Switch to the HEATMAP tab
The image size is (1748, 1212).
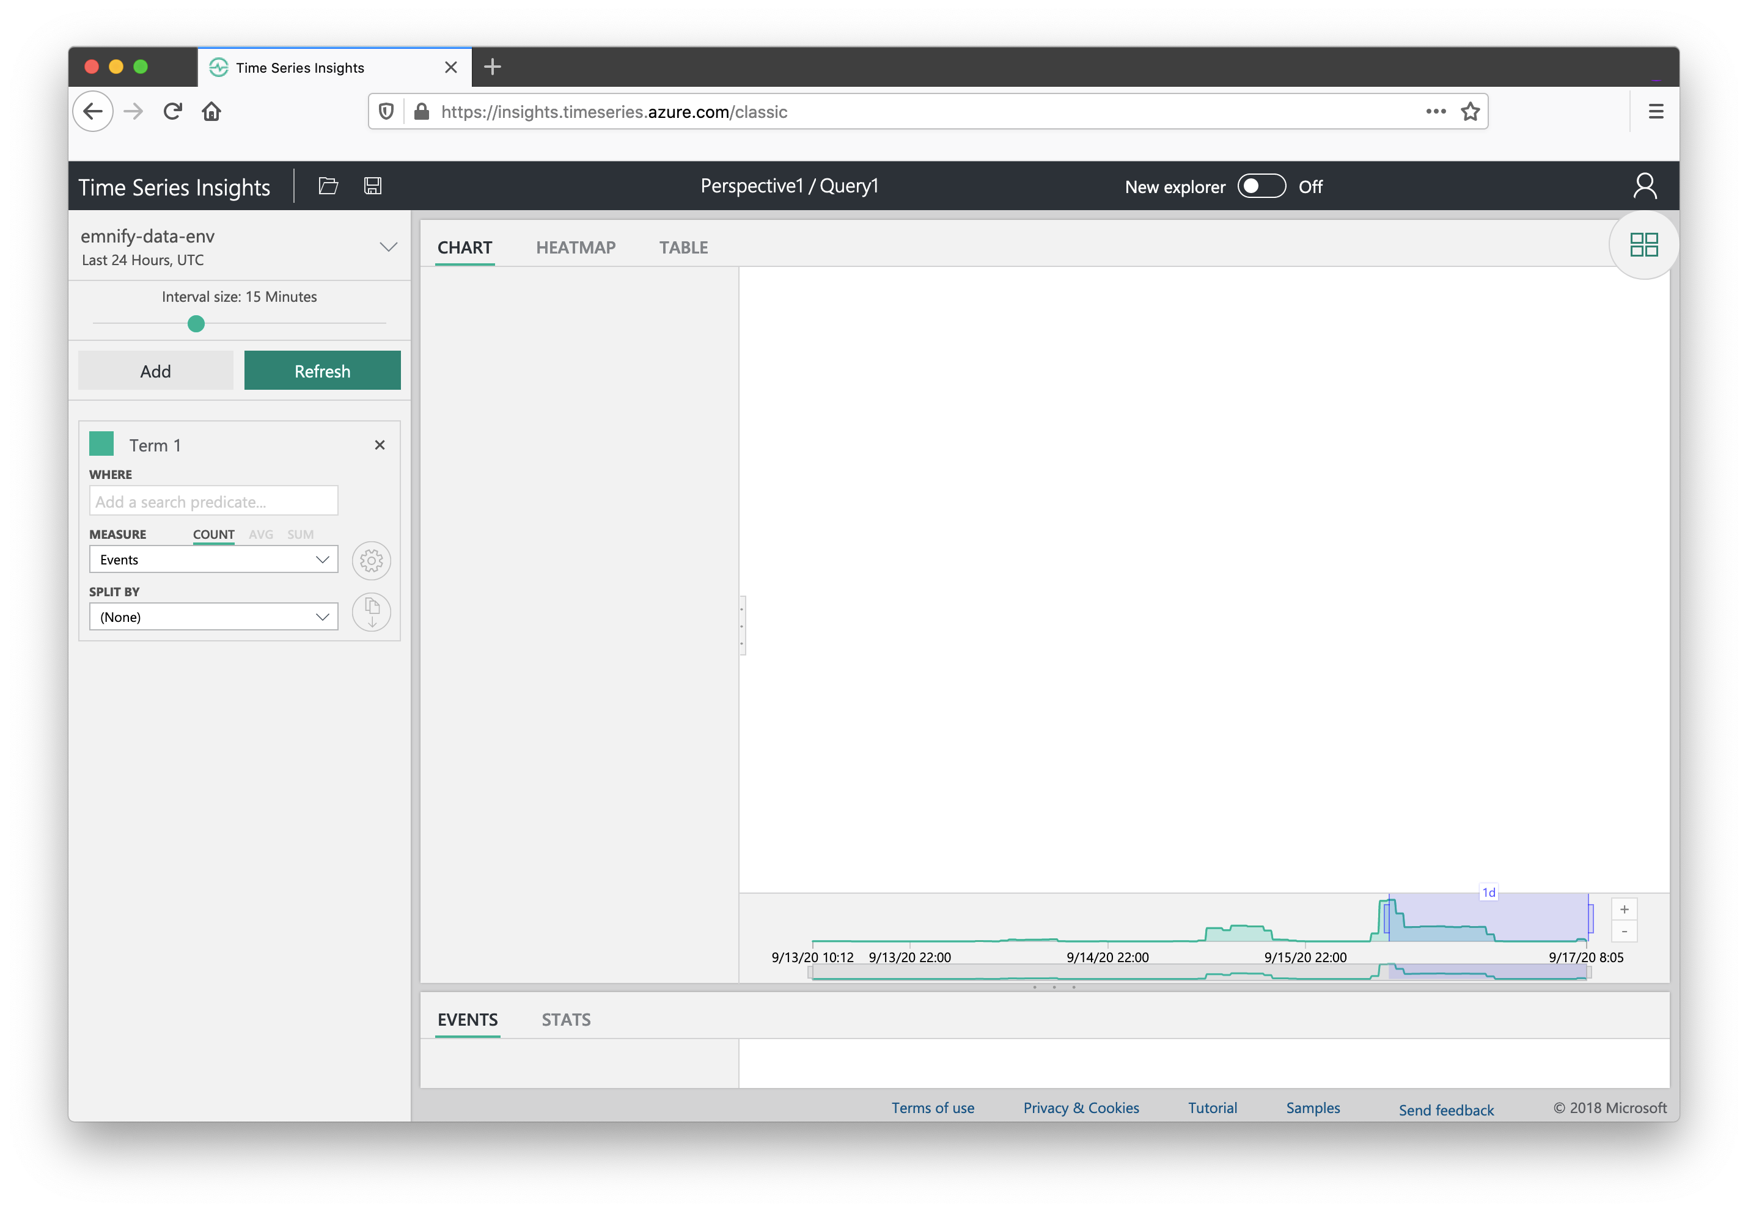click(x=575, y=247)
